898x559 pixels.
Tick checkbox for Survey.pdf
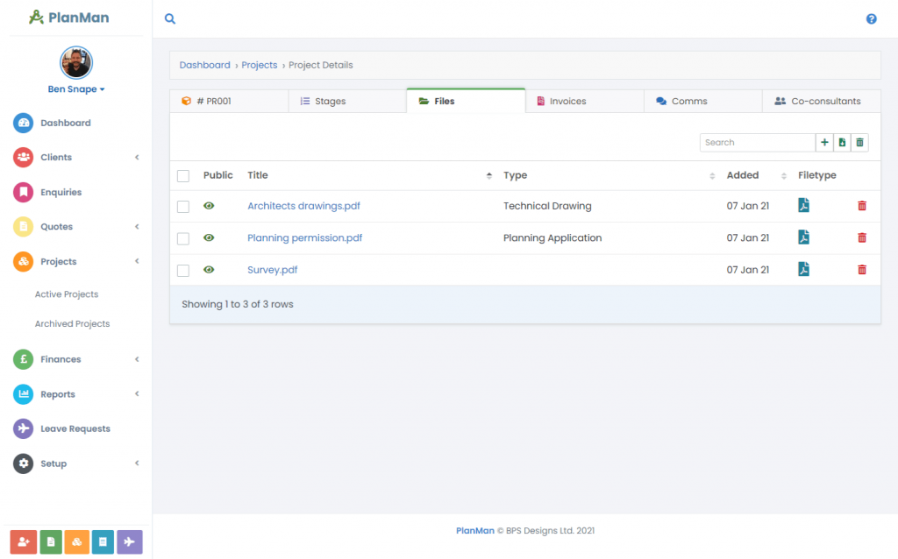point(183,271)
